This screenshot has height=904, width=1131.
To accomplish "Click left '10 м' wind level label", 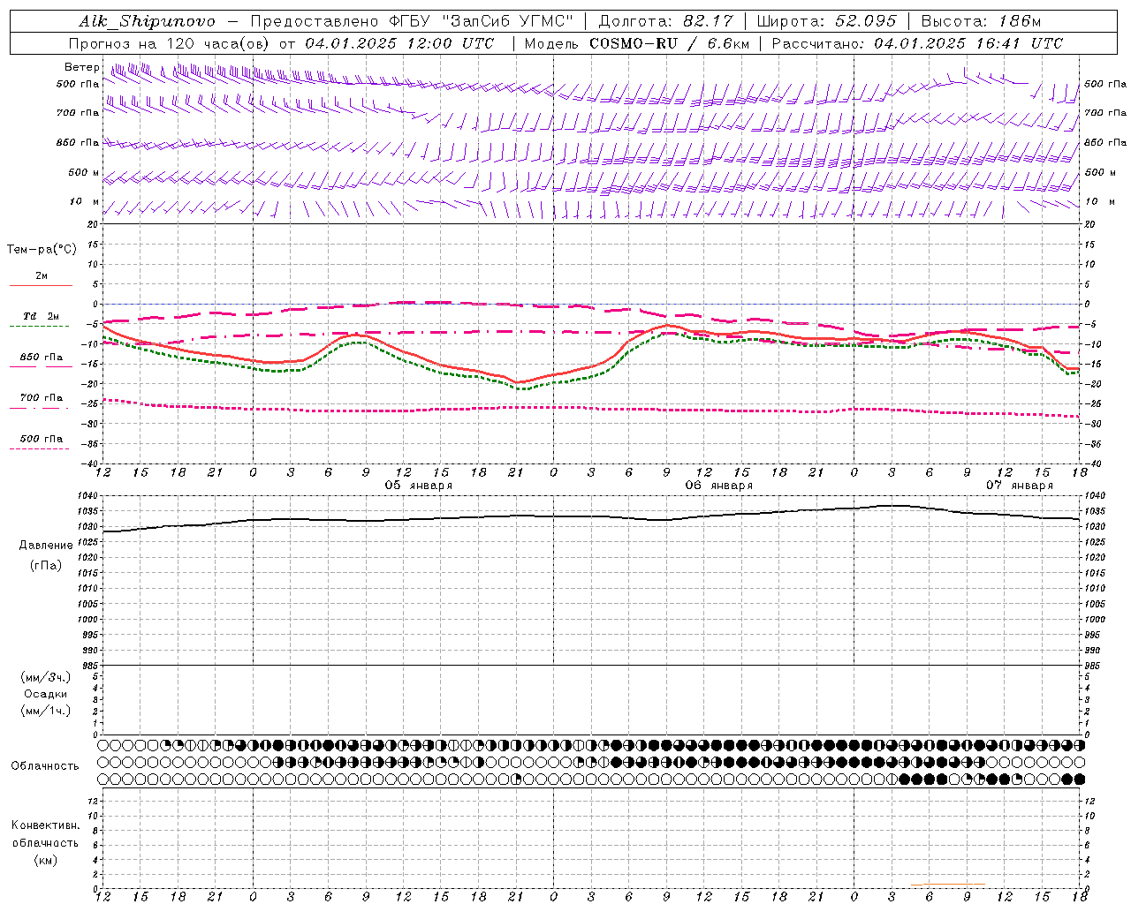I will tap(84, 201).
